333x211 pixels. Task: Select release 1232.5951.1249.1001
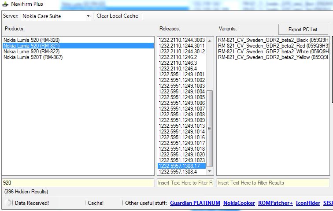pyautogui.click(x=182, y=74)
